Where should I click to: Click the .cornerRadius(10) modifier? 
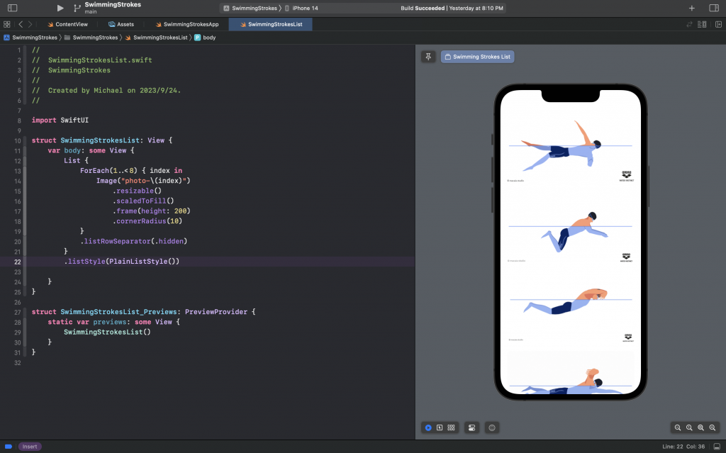tap(147, 221)
